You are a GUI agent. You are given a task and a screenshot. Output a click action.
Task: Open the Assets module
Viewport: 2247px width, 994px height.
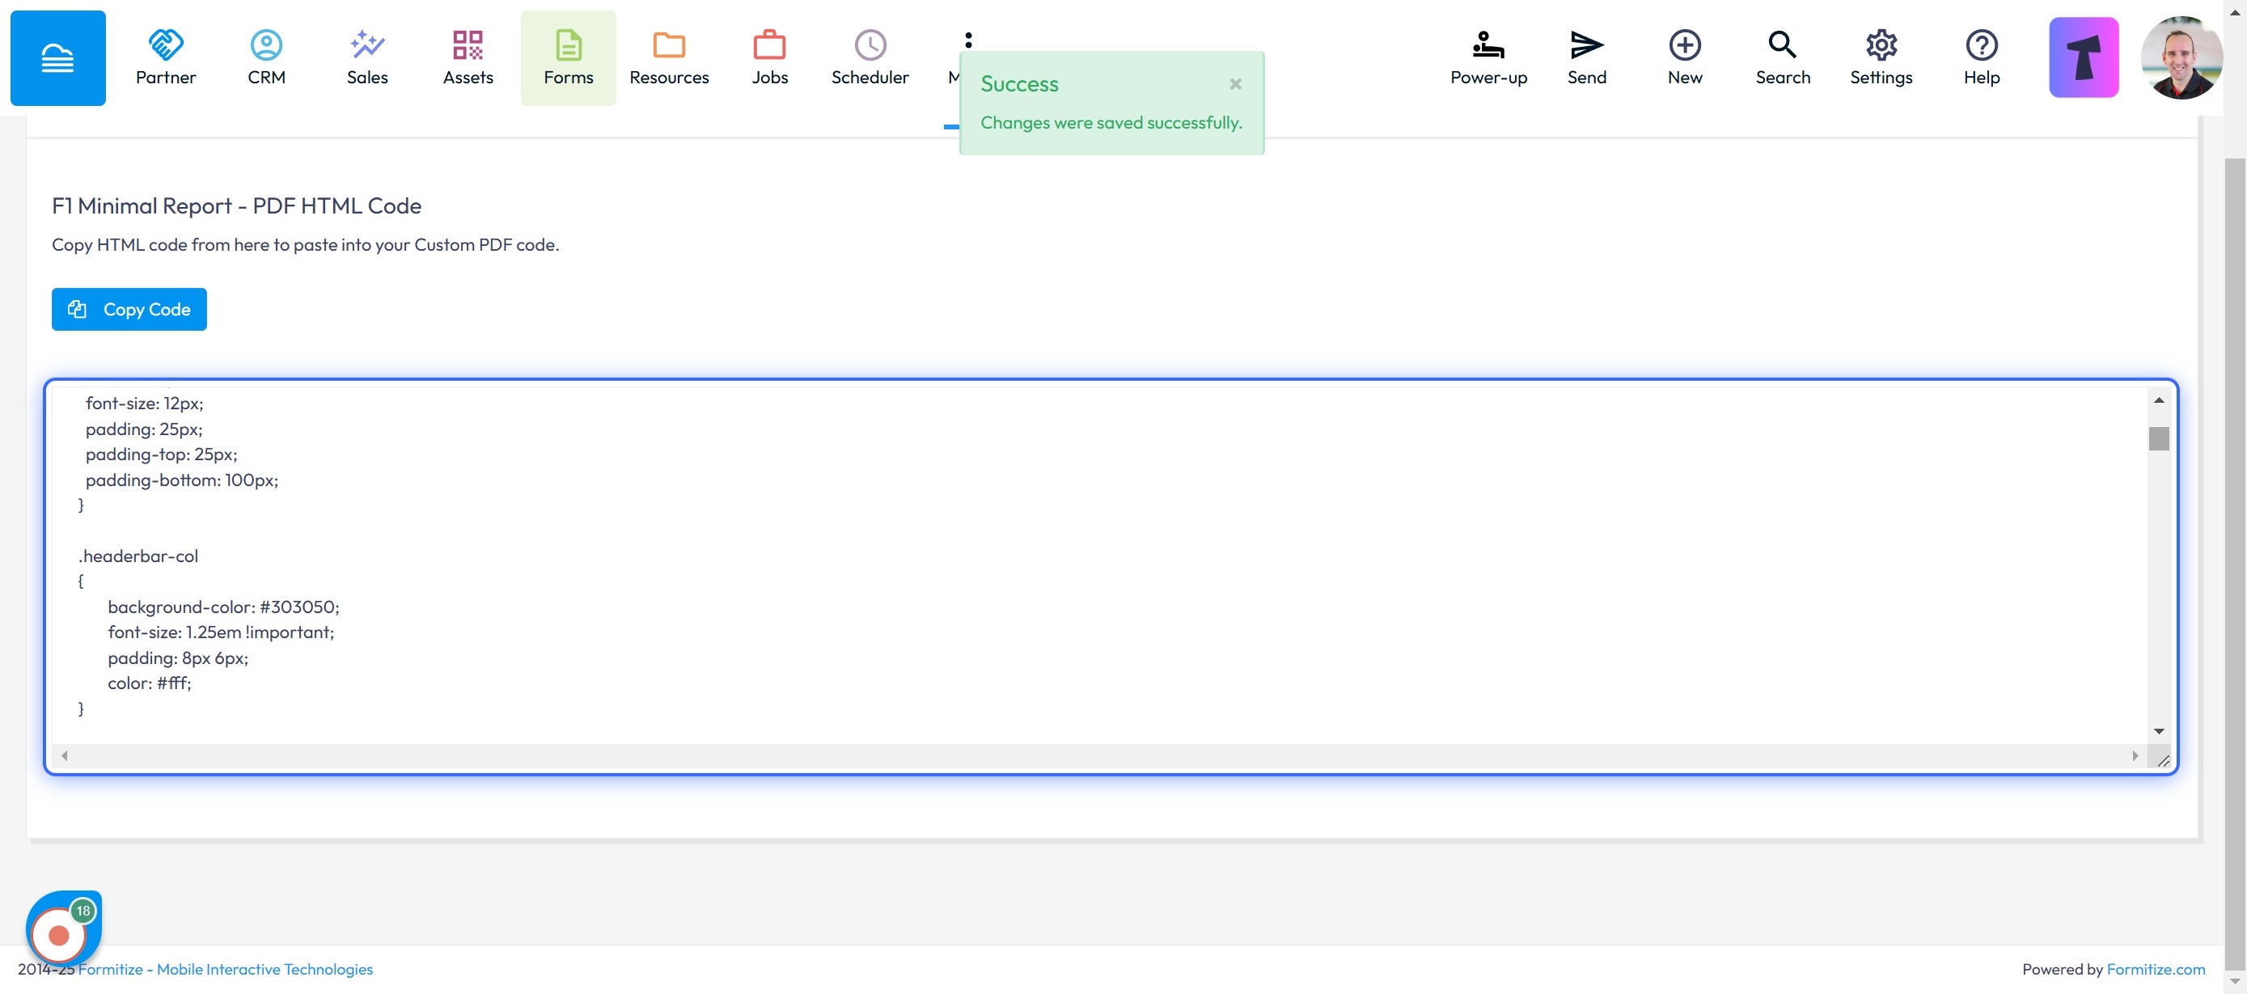coord(468,57)
